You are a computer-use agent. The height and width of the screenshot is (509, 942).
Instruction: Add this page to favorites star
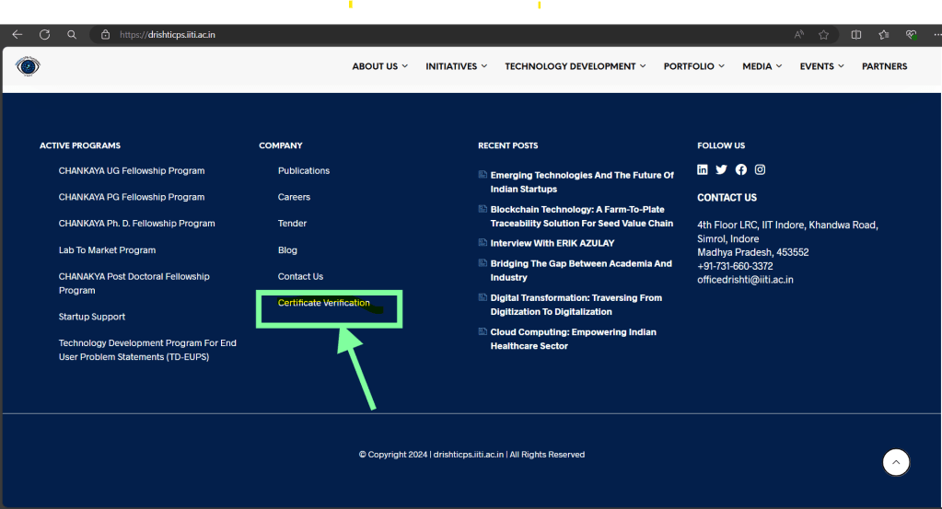point(823,35)
